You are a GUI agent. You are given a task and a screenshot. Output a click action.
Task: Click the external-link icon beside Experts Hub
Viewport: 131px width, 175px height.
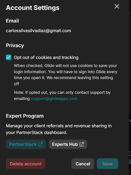pos(82,144)
